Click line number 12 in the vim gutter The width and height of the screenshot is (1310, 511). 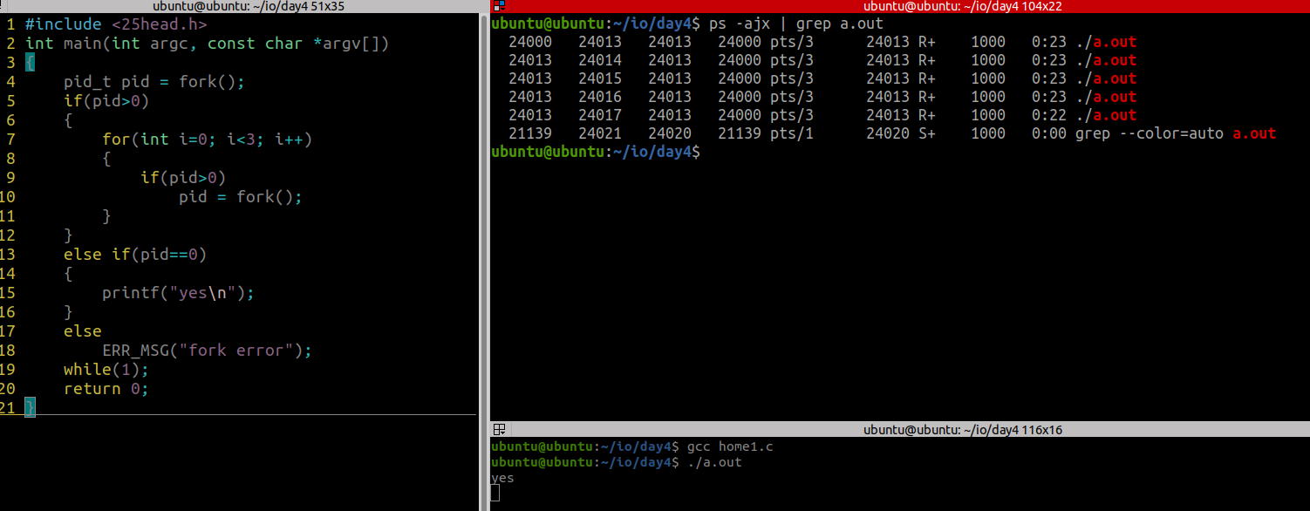[9, 235]
